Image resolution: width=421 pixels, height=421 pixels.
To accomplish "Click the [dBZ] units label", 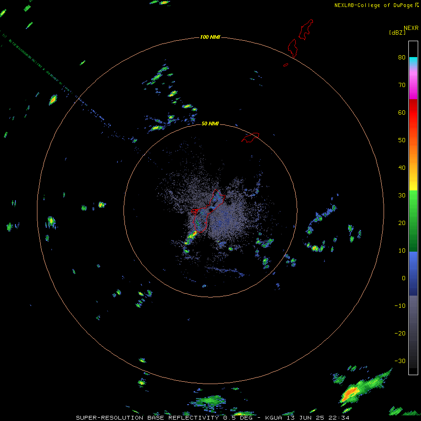I will [x=397, y=32].
